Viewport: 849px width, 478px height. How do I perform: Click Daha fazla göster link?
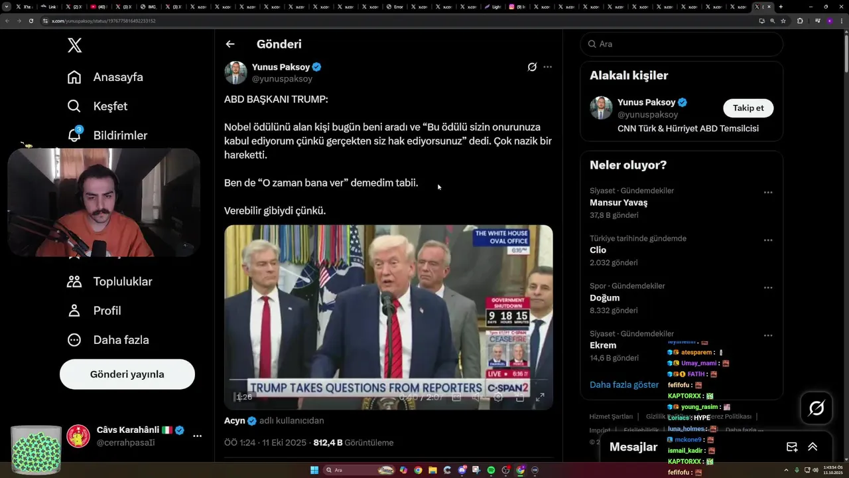click(x=624, y=385)
